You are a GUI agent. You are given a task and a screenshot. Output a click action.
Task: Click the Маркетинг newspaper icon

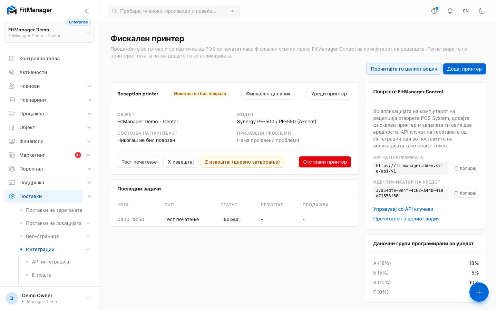click(x=12, y=155)
